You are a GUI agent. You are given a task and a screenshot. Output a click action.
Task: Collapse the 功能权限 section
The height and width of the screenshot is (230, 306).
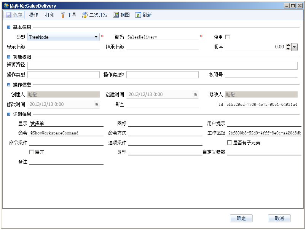(8, 57)
